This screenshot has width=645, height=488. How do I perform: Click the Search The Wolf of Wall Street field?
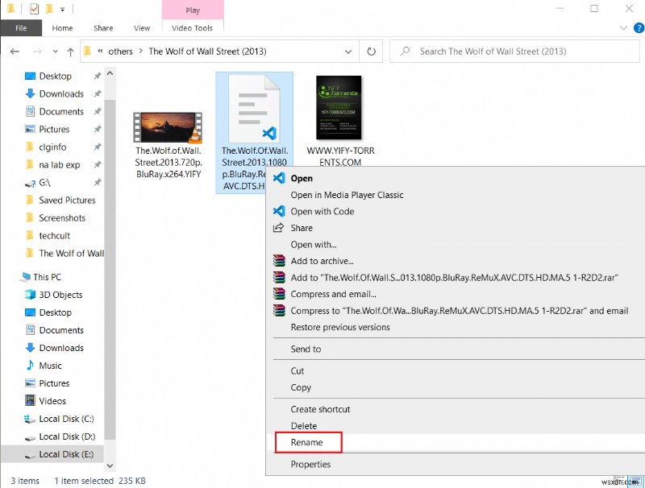tap(514, 52)
